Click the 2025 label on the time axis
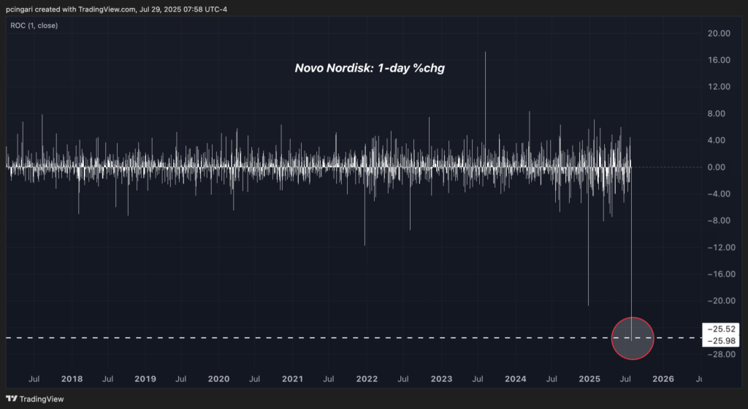Viewport: 748px width, 409px height. 589,379
